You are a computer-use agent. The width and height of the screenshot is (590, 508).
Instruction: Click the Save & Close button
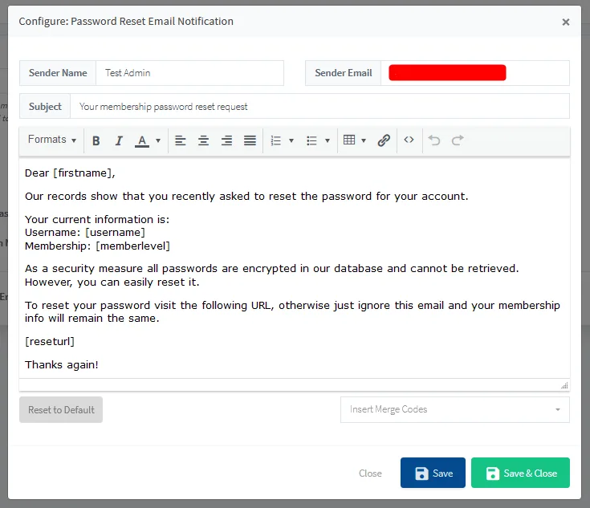pyautogui.click(x=520, y=473)
